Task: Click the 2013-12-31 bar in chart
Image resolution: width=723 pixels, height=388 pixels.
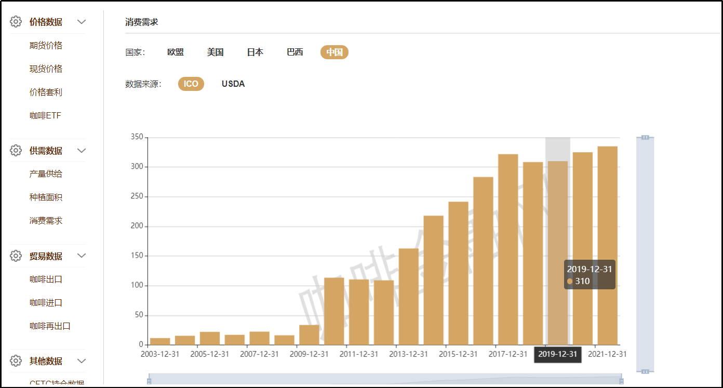Action: click(x=409, y=297)
